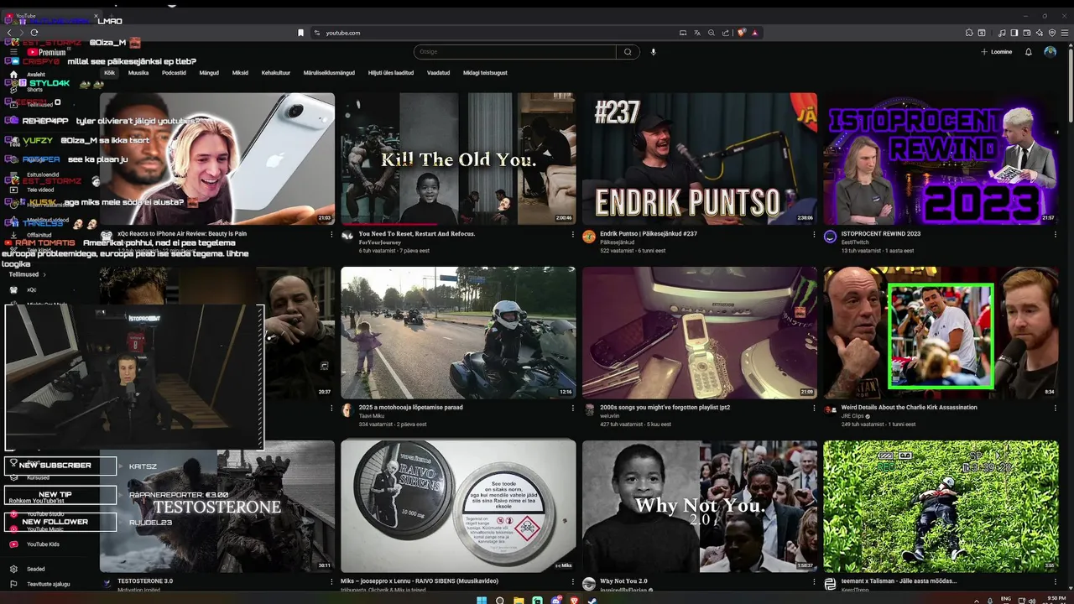Screen dimensions: 1074x604
Task: Open options for 2000s songs playlist video
Action: point(814,408)
